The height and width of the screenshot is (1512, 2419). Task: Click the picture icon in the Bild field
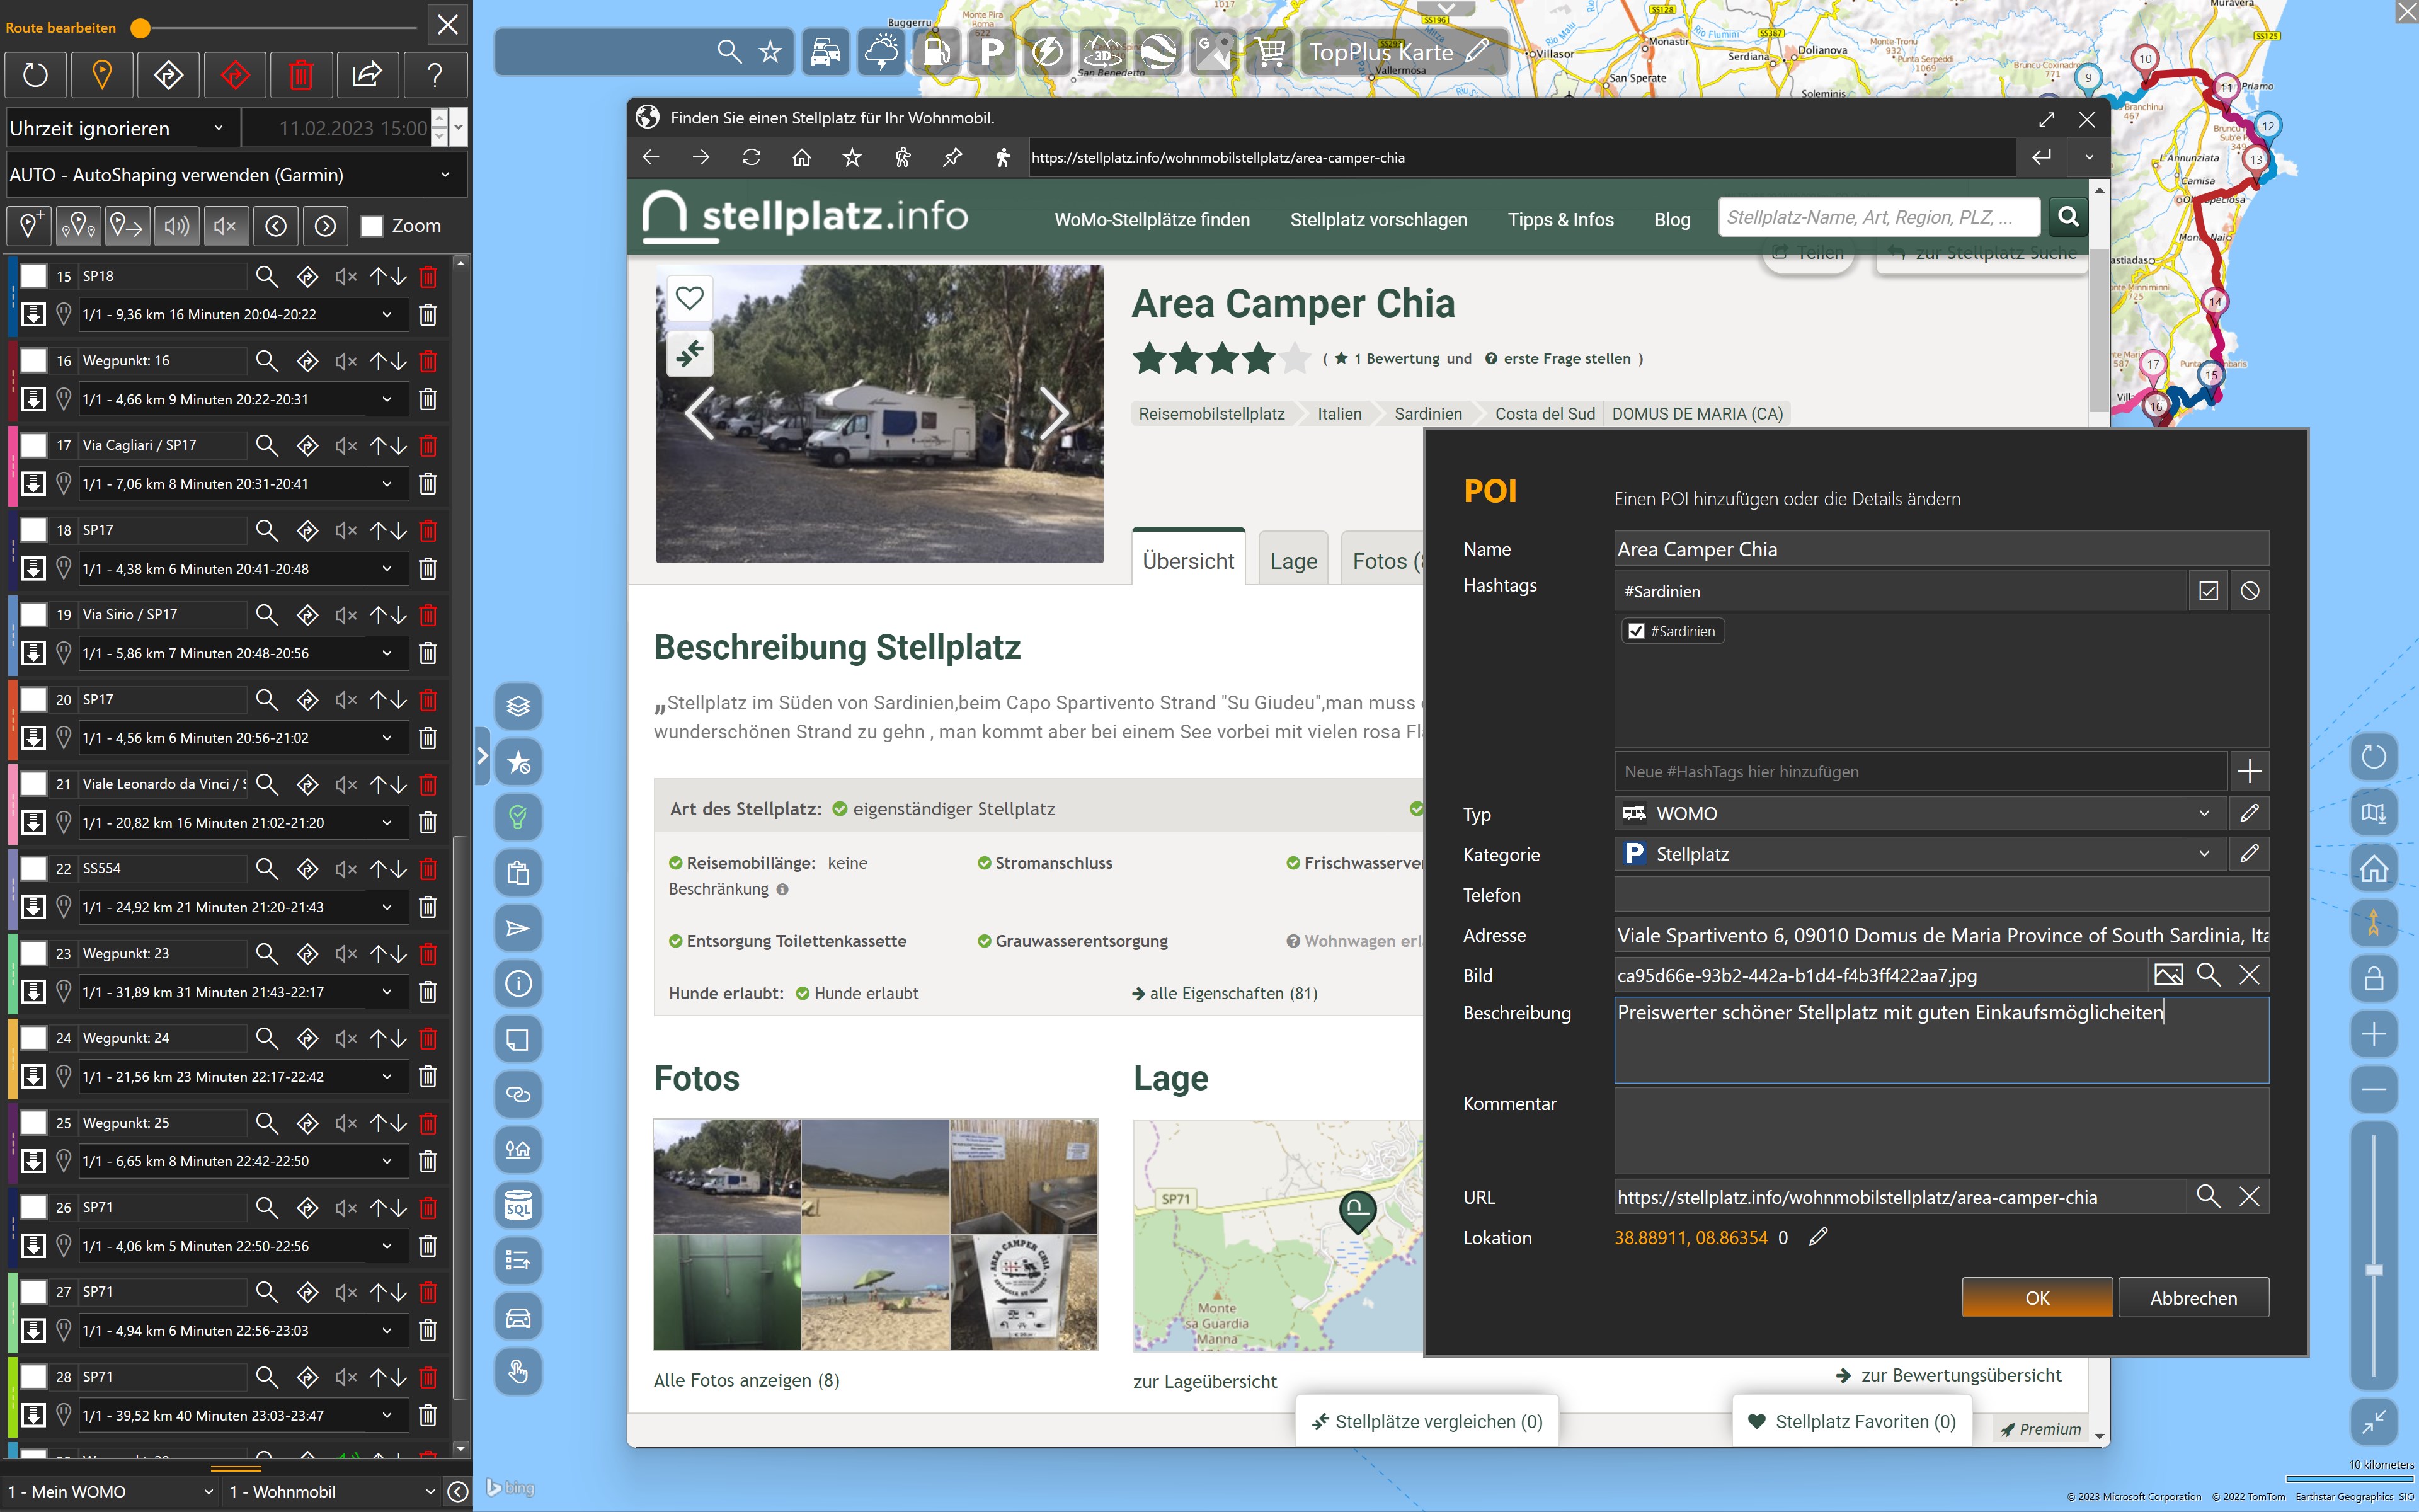(2168, 975)
